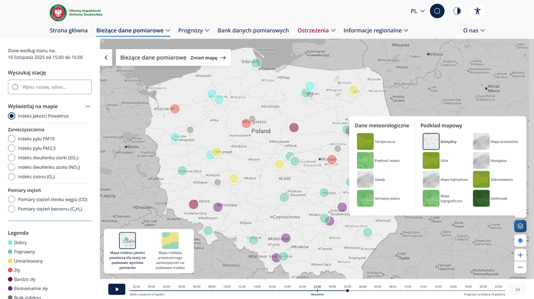Click the timeline slider handle at 02:00
Viewport: 534px width, 299px height.
click(x=347, y=291)
